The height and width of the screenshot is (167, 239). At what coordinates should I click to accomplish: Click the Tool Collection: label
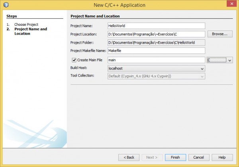point(82,75)
